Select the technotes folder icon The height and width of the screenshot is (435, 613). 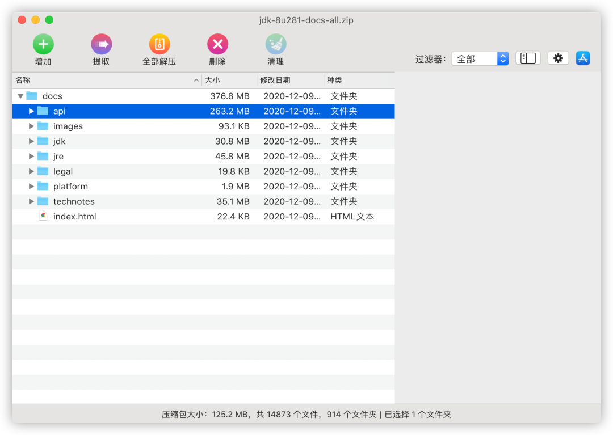(43, 201)
